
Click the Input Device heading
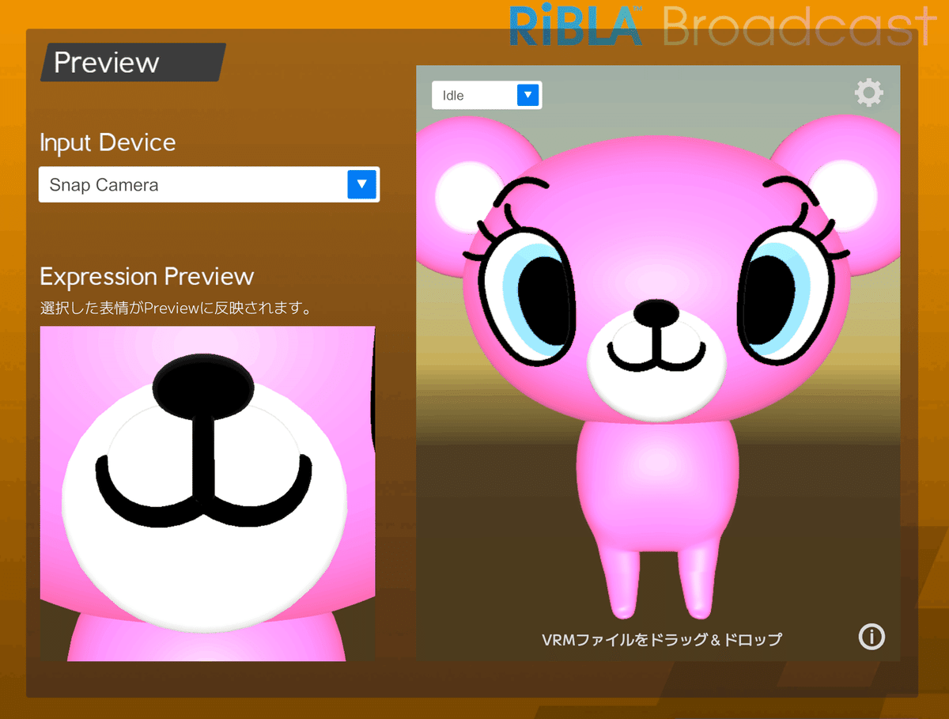108,143
